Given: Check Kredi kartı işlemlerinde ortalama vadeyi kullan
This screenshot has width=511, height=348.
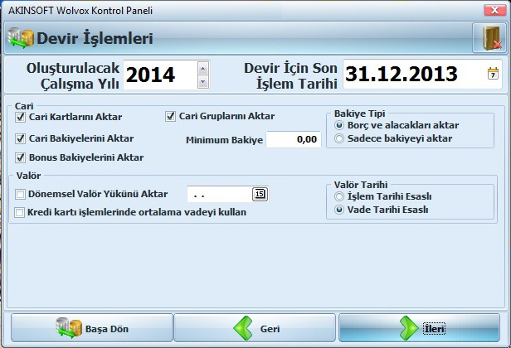Looking at the screenshot, I should pos(19,213).
